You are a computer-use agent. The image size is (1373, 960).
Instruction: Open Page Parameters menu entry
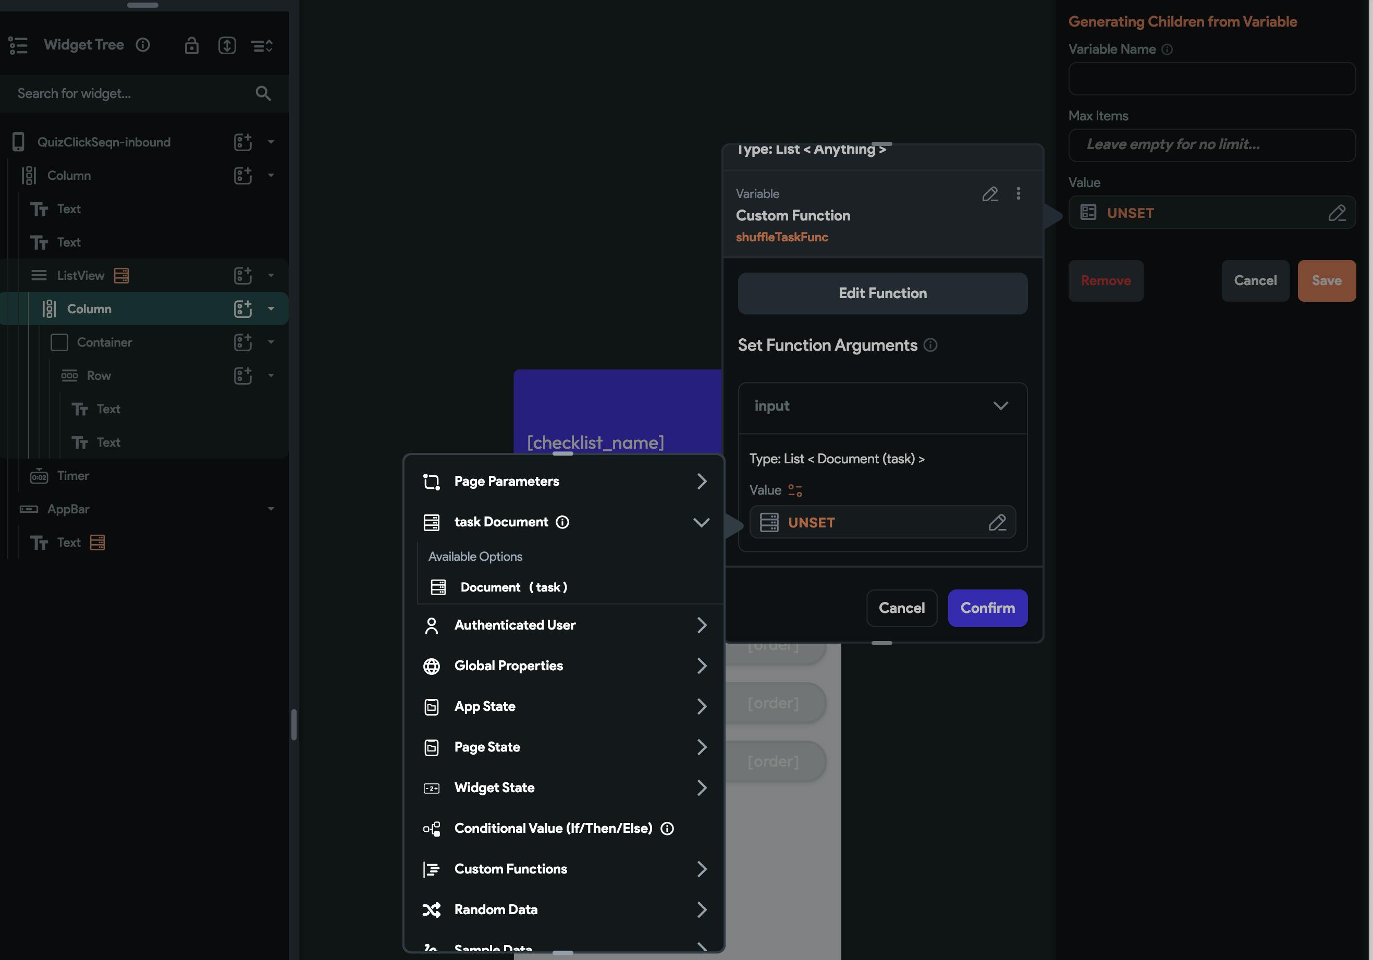564,481
